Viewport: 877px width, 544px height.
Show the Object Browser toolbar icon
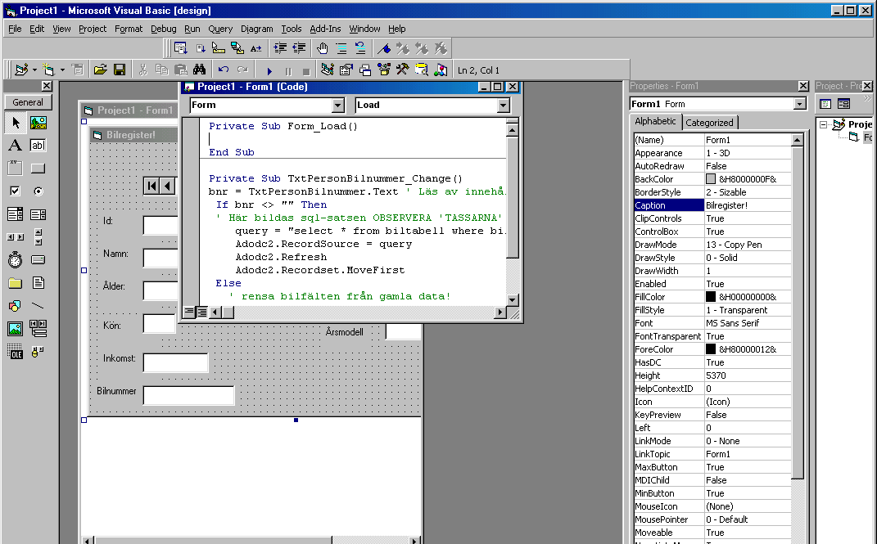[384, 70]
